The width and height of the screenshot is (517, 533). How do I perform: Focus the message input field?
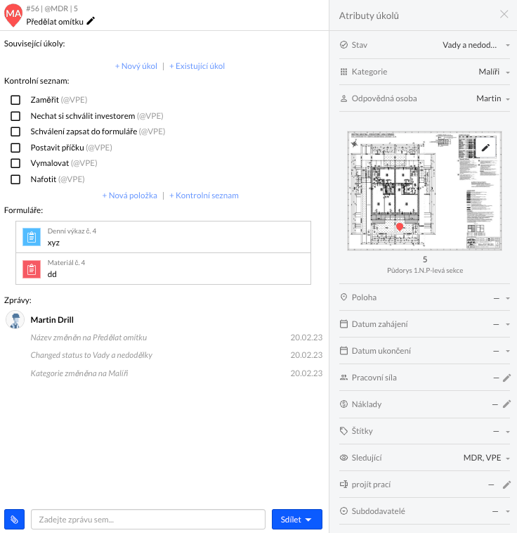click(148, 520)
